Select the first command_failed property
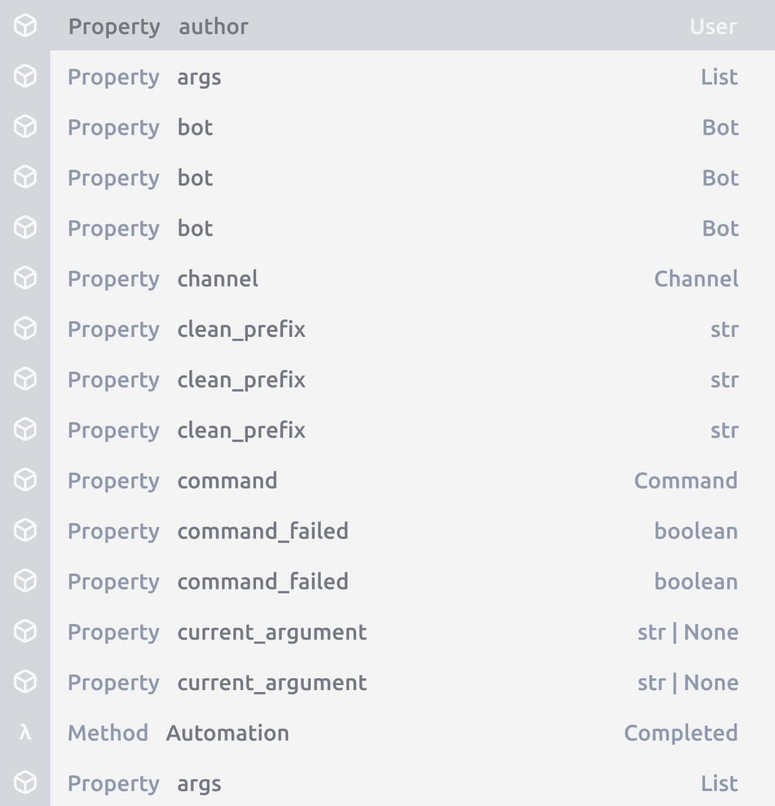This screenshot has height=806, width=775. [262, 531]
